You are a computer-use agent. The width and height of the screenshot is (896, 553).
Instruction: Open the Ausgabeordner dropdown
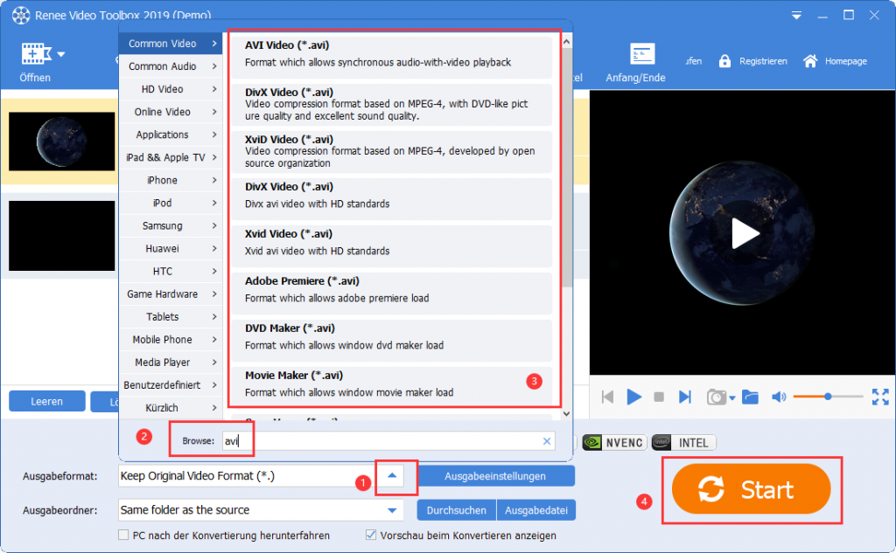[x=392, y=509]
